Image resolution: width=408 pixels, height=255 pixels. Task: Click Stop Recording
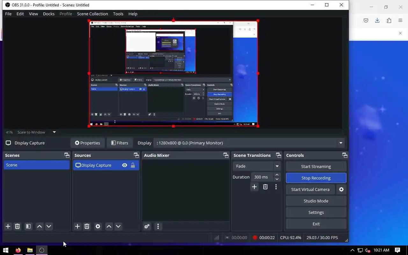point(316,178)
